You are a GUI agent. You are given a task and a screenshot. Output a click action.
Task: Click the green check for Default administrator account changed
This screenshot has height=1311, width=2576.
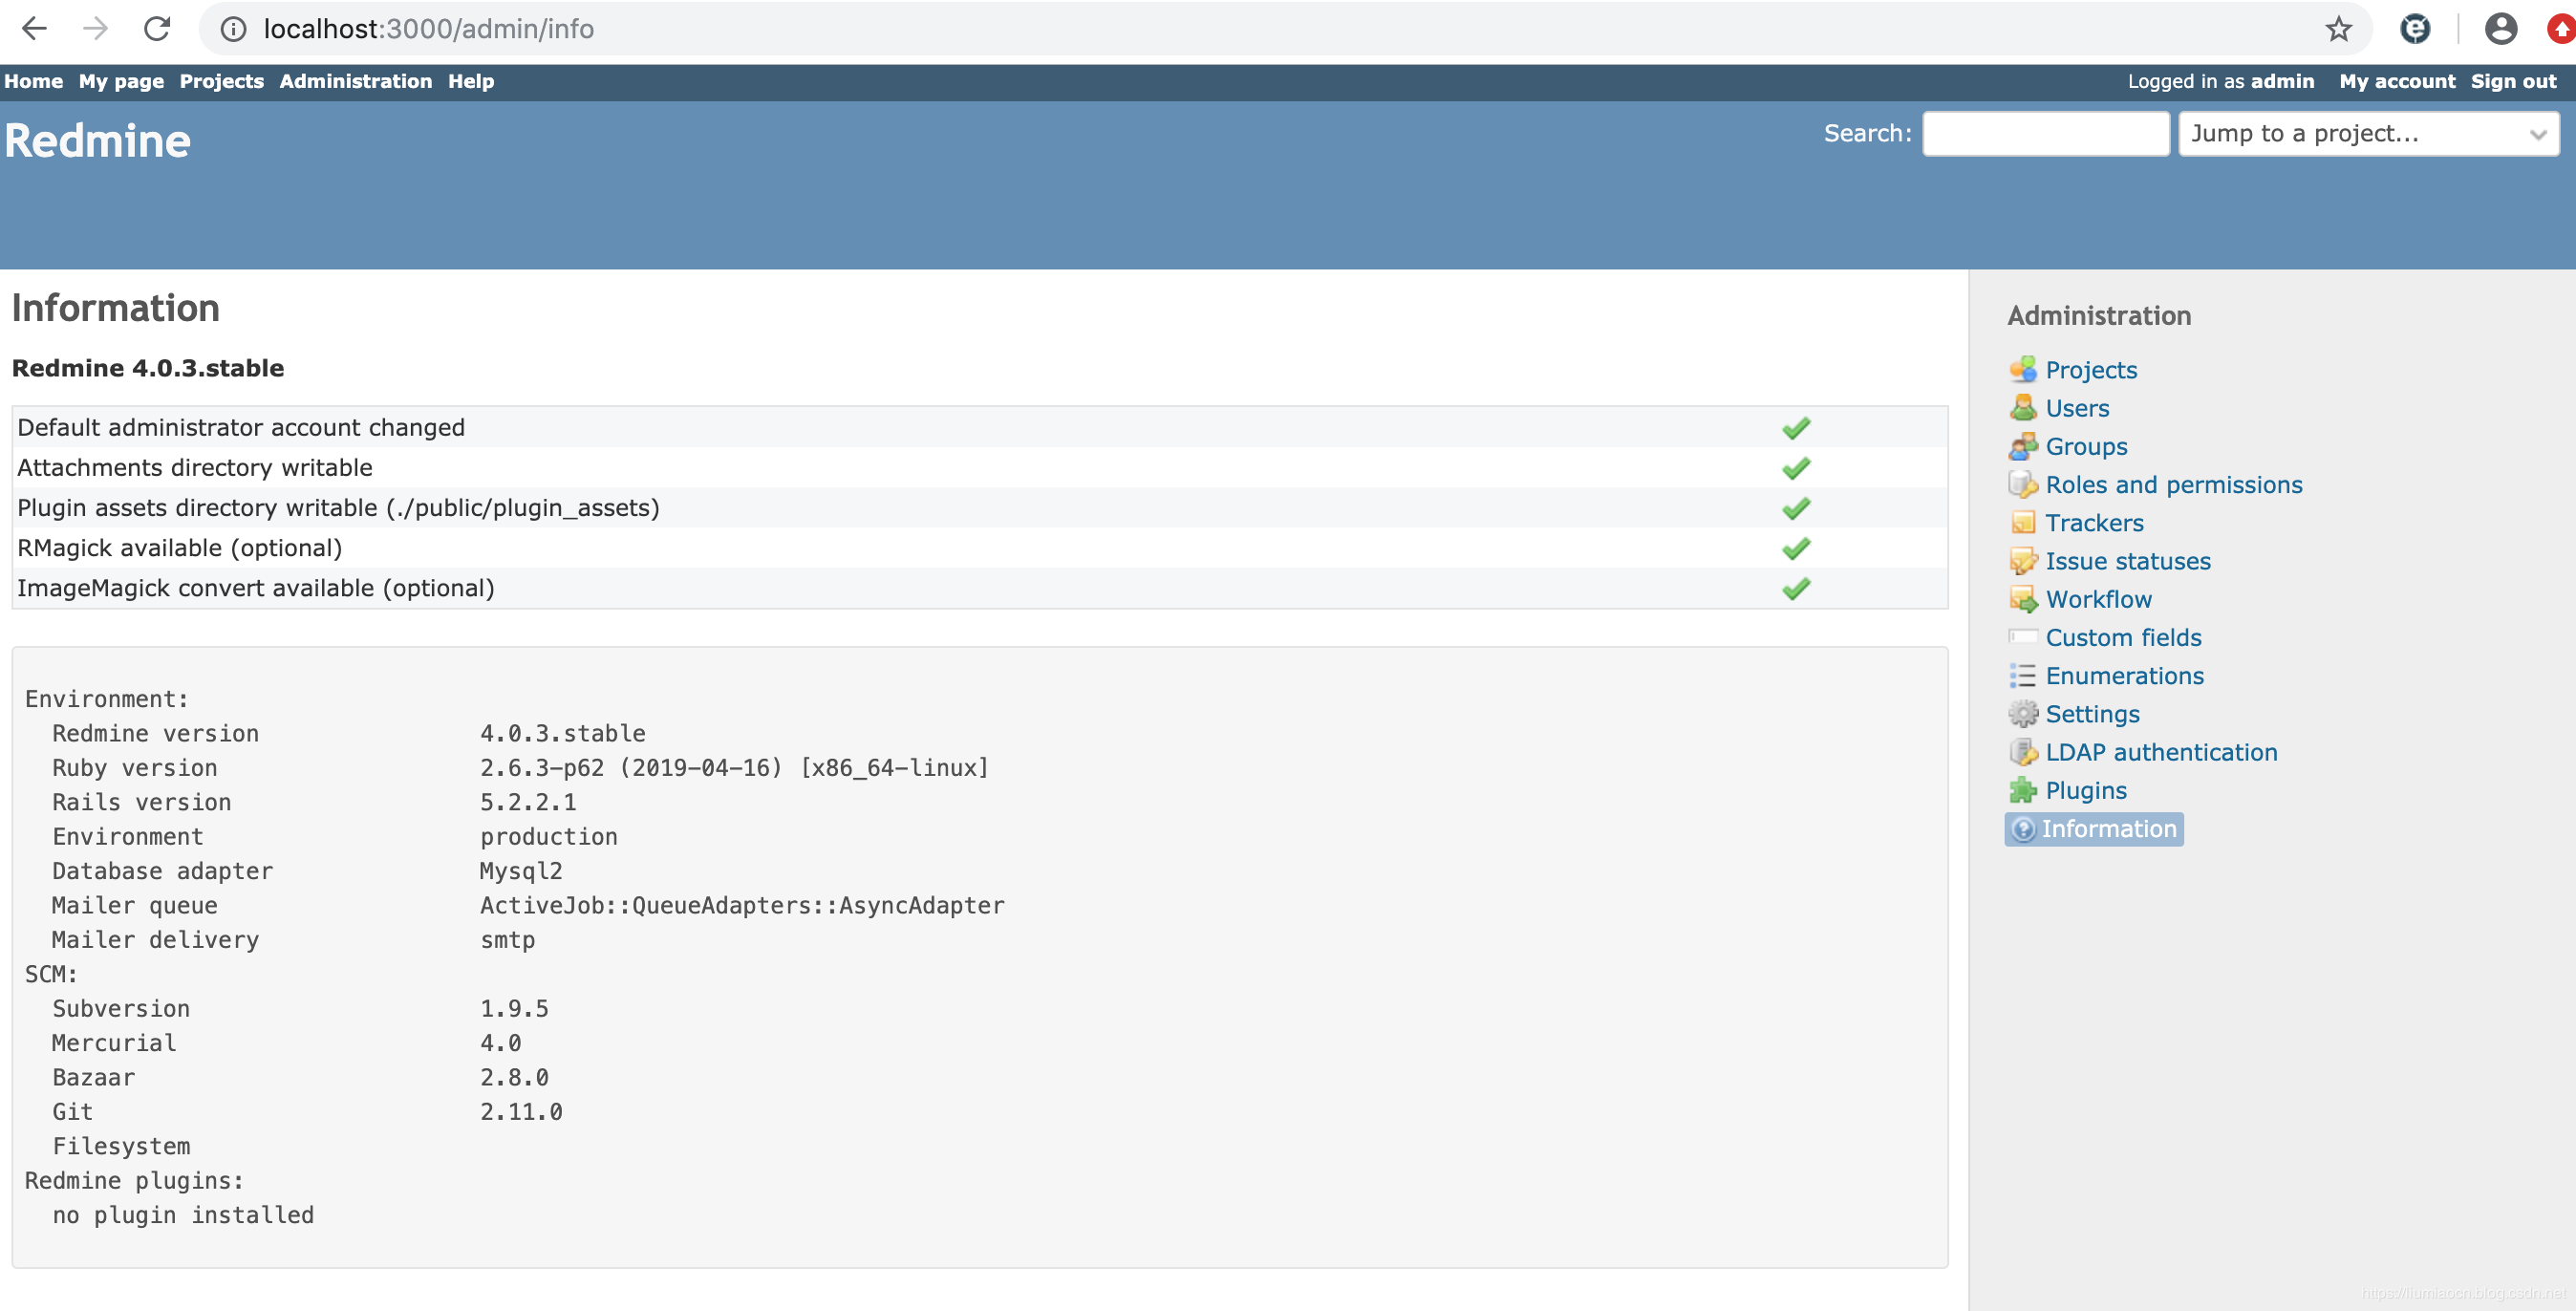coord(1795,428)
